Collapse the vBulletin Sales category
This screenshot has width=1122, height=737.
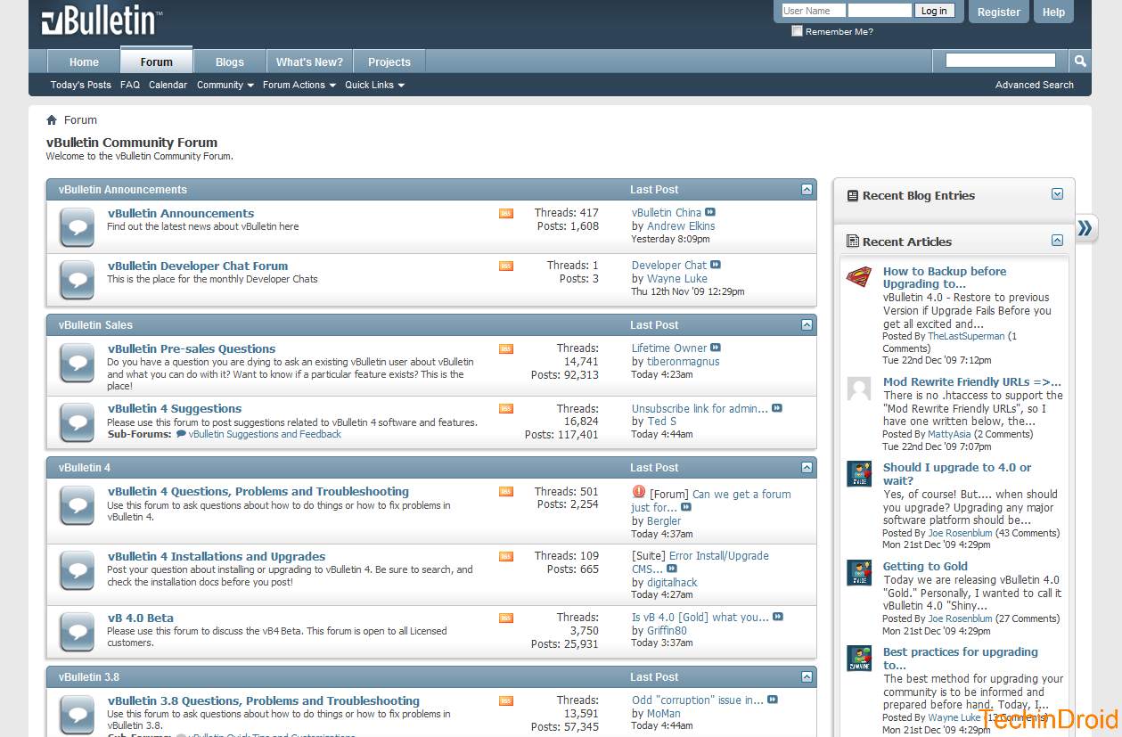807,325
